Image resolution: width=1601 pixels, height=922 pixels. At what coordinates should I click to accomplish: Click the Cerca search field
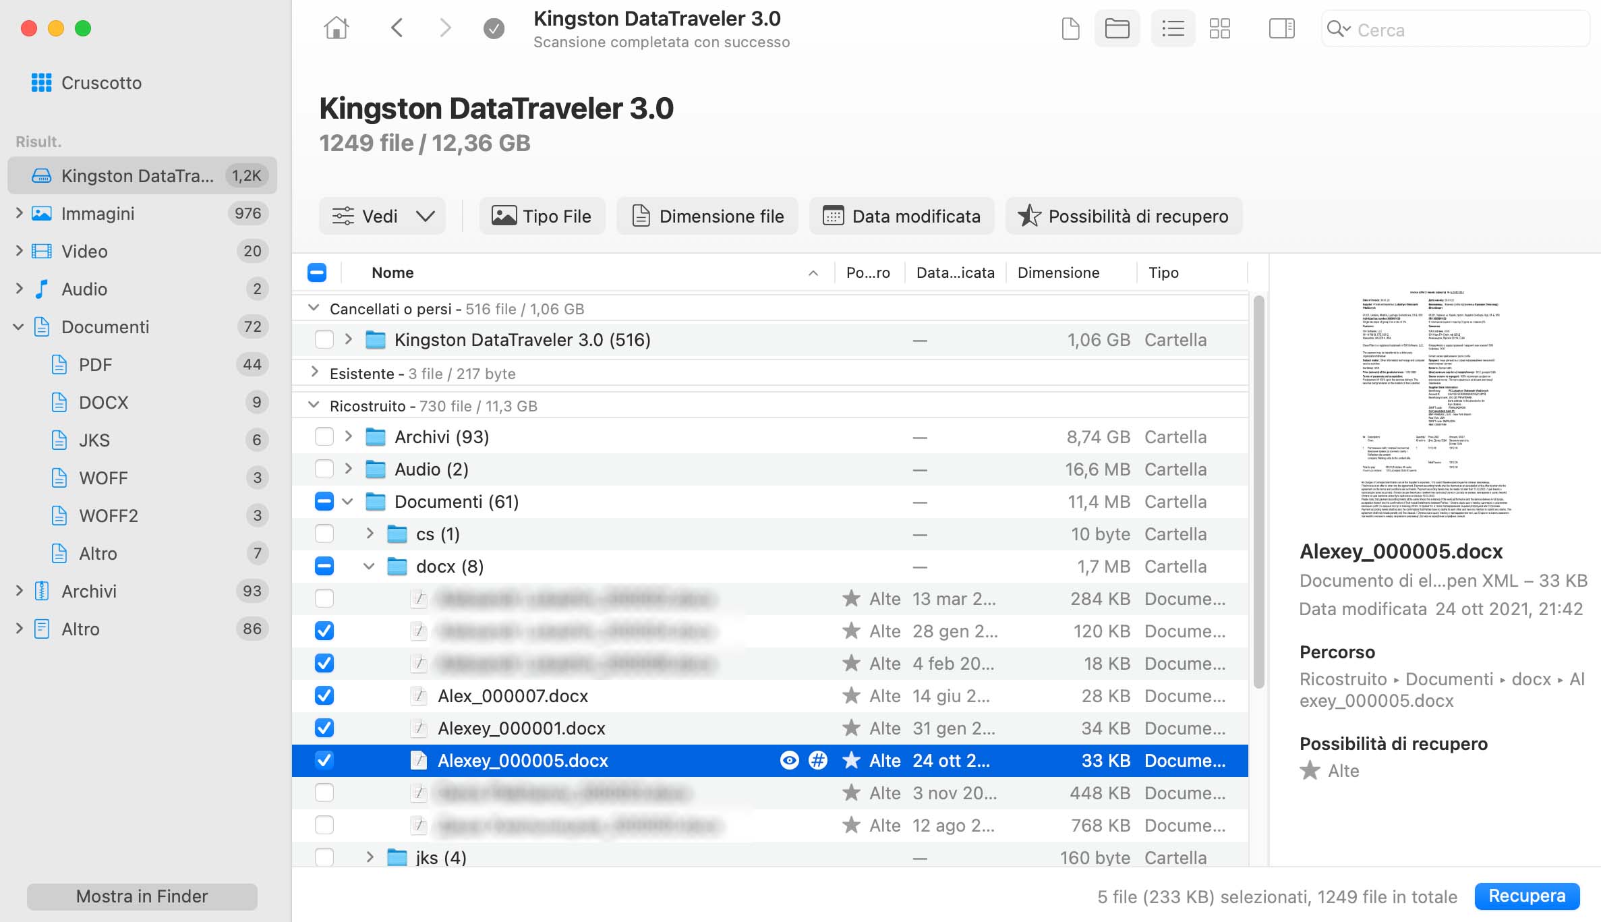(x=1456, y=29)
